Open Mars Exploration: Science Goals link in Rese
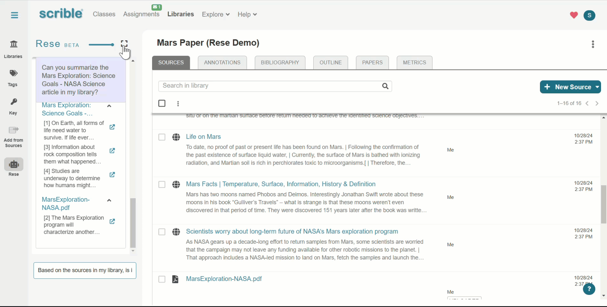This screenshot has width=607, height=307. pyautogui.click(x=67, y=109)
